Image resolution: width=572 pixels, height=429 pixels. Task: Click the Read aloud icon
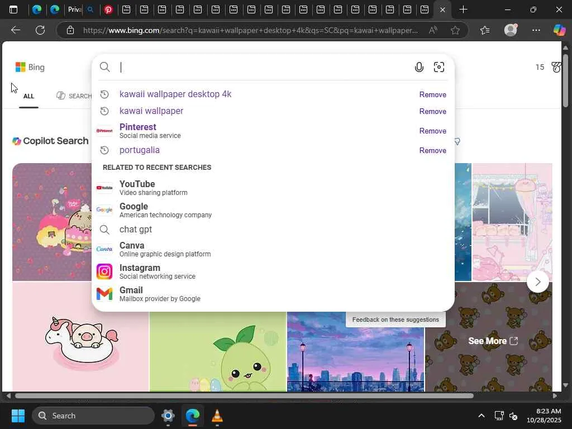point(433,30)
